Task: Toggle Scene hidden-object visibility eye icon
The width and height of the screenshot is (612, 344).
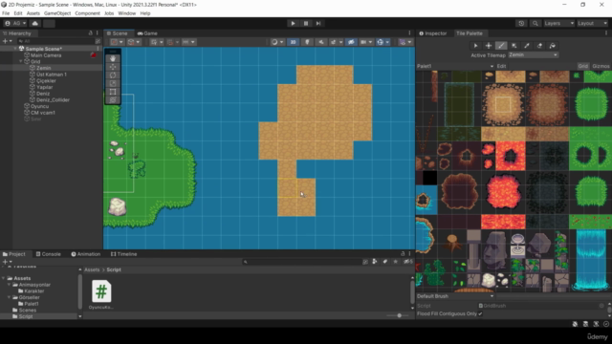Action: (x=351, y=42)
